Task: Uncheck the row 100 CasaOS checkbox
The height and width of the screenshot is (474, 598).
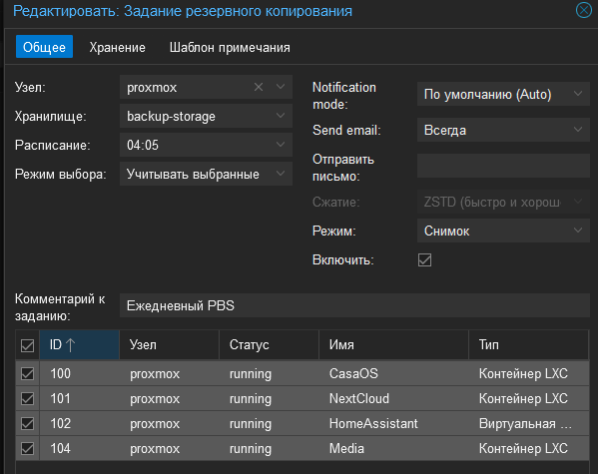Action: point(27,373)
